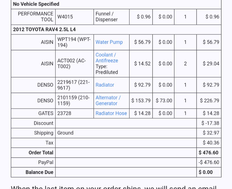Click part number 'ACT002 (AC-T002)'

72,63
